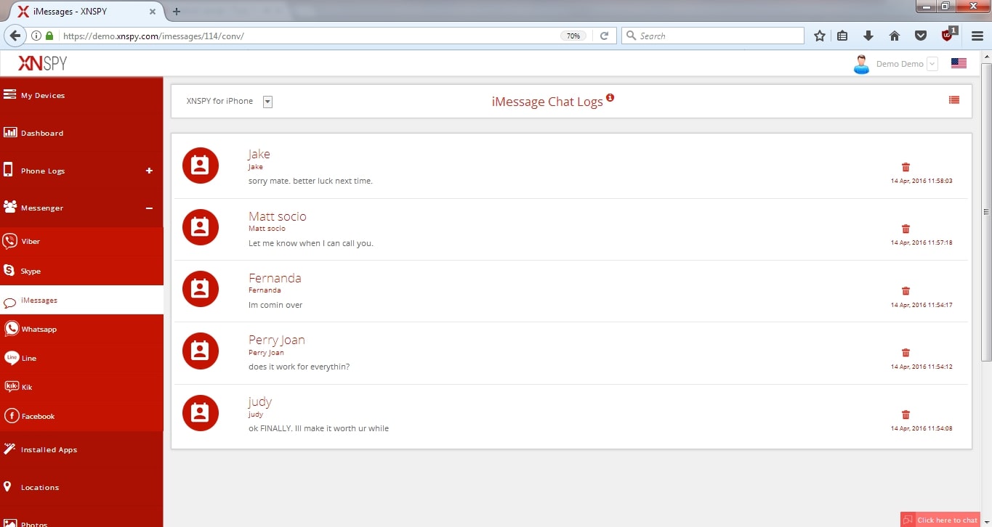Click the uBlock extension icon
Image resolution: width=992 pixels, height=527 pixels.
pos(948,35)
